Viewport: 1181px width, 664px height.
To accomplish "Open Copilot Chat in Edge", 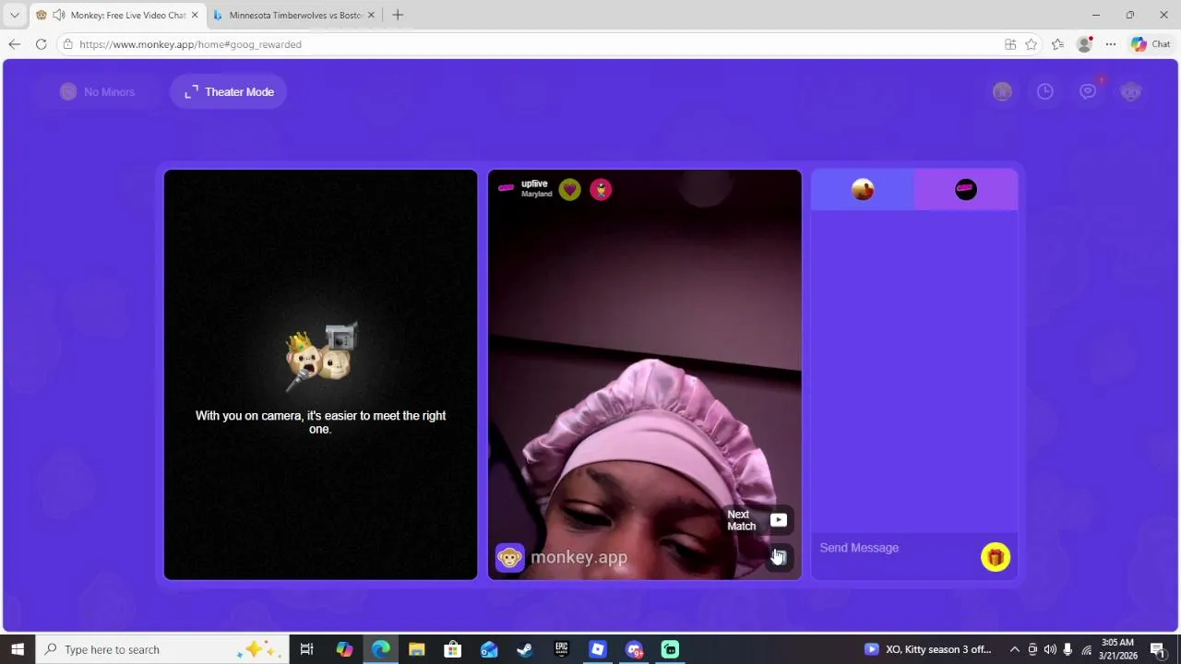I will pyautogui.click(x=1151, y=44).
